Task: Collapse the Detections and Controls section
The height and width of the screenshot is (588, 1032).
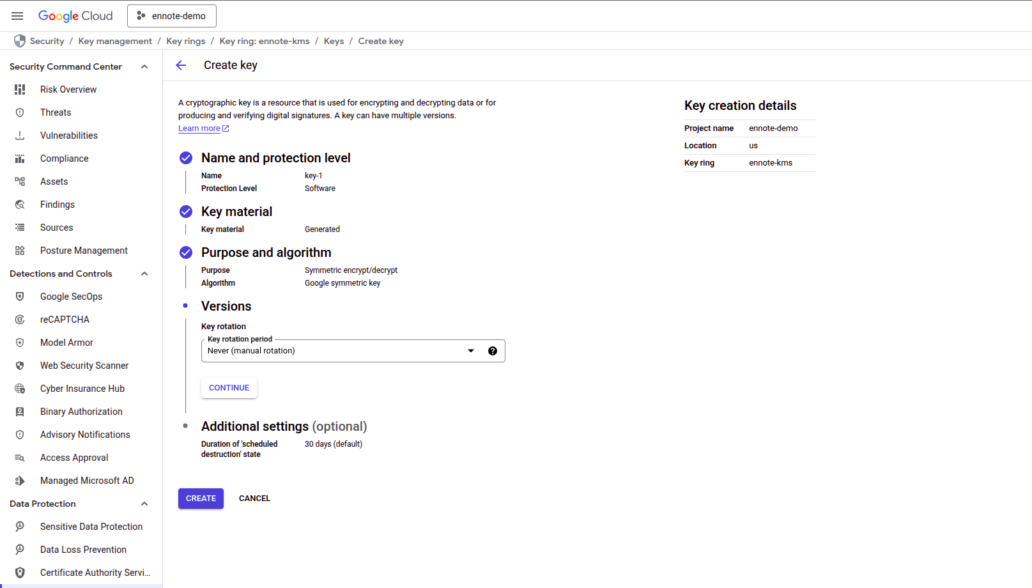Action: (144, 274)
